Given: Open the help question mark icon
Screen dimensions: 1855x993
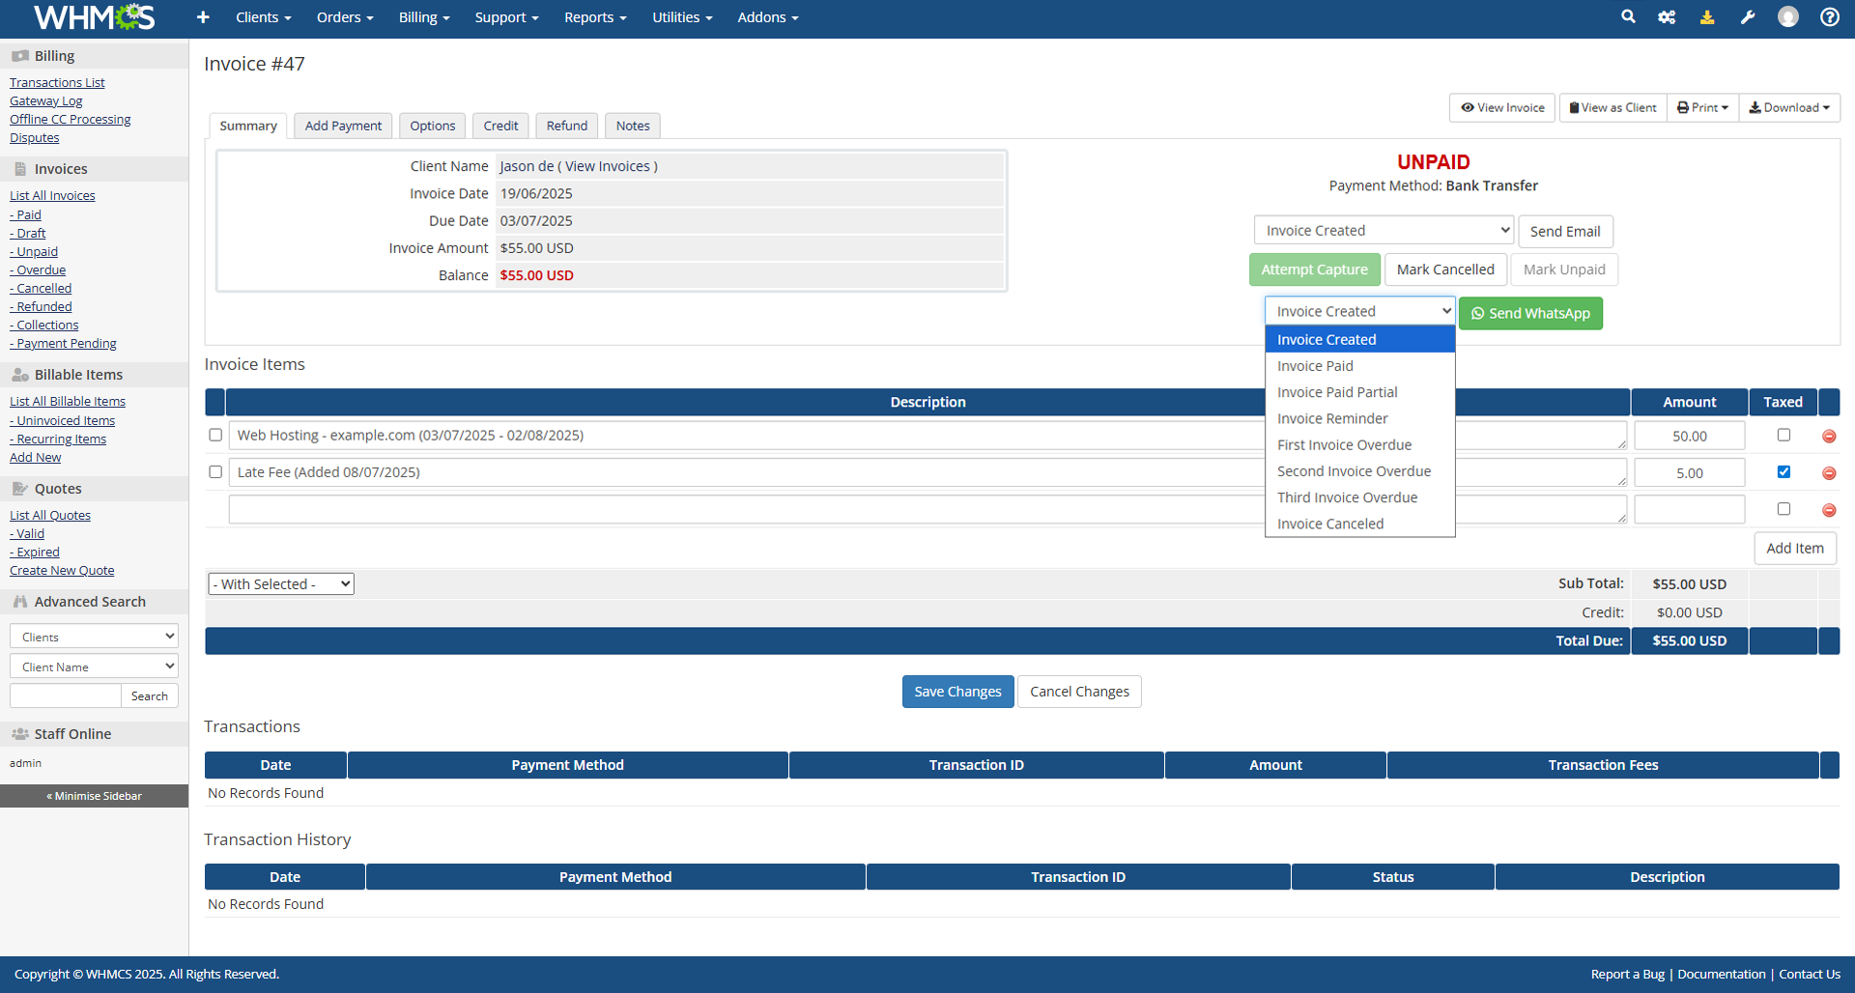Looking at the screenshot, I should [x=1829, y=17].
